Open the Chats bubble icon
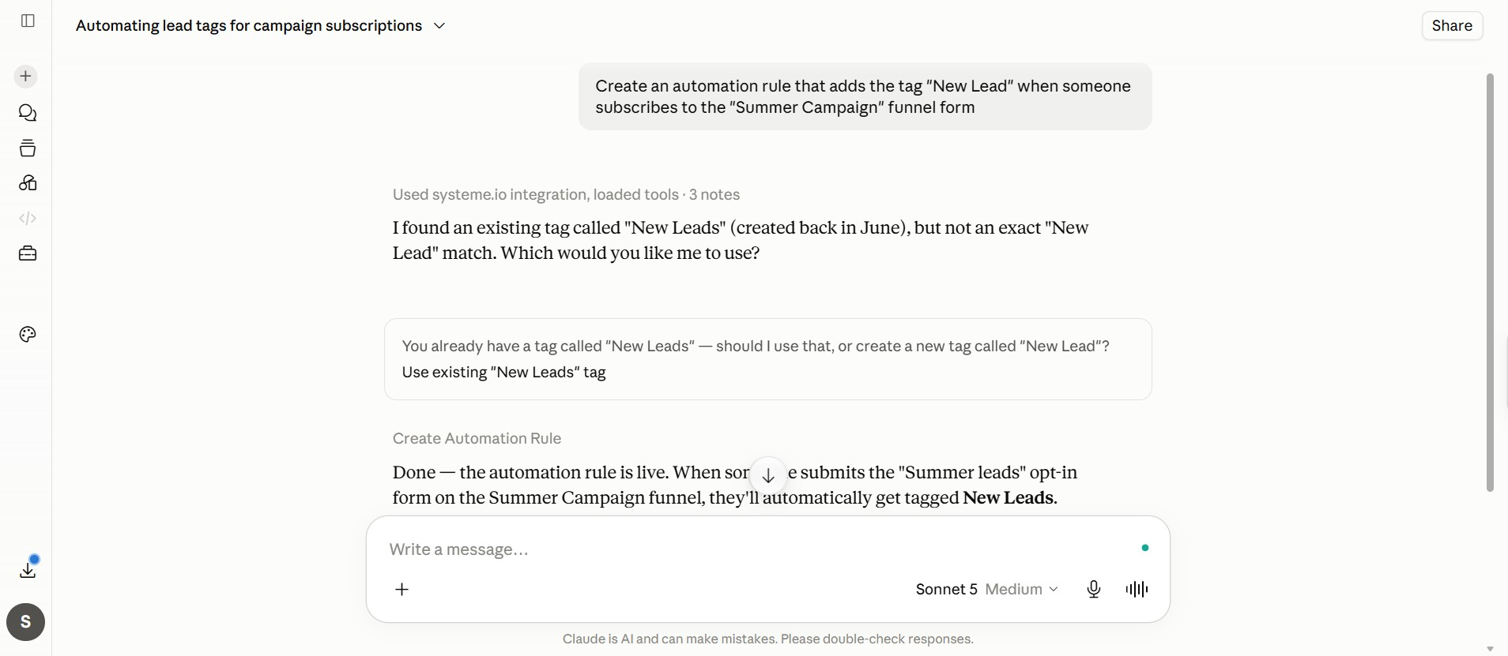This screenshot has width=1508, height=656. tap(28, 113)
